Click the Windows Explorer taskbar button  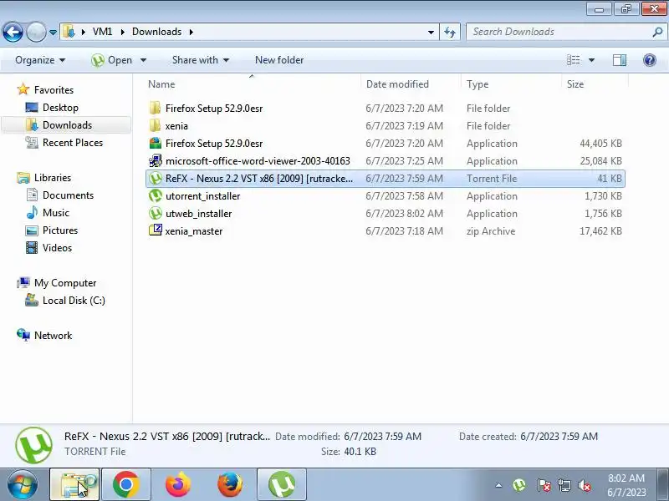74,485
